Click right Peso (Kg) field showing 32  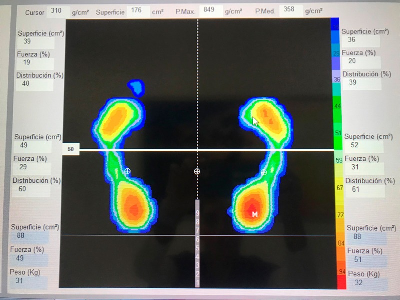coord(367,283)
